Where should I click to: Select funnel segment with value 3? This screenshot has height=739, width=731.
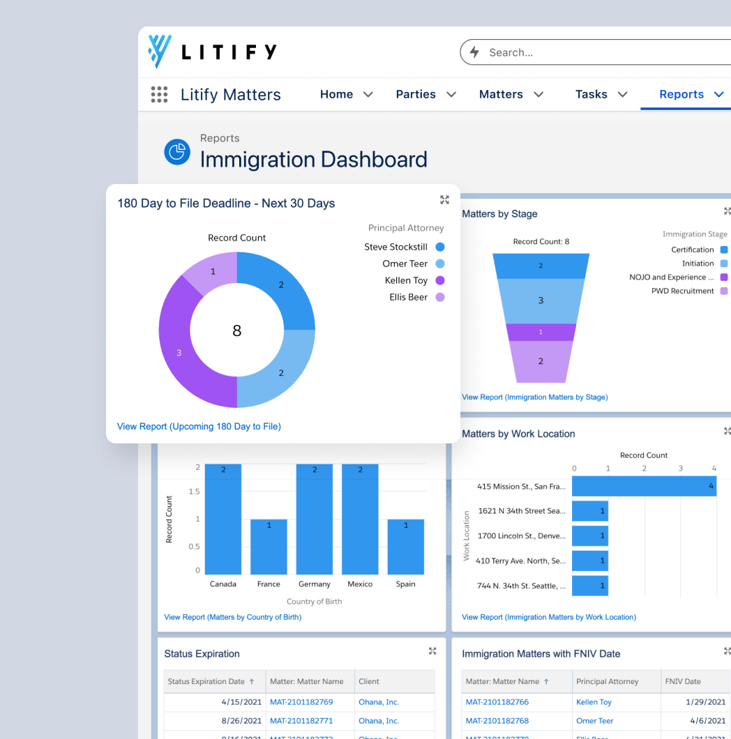click(x=541, y=300)
